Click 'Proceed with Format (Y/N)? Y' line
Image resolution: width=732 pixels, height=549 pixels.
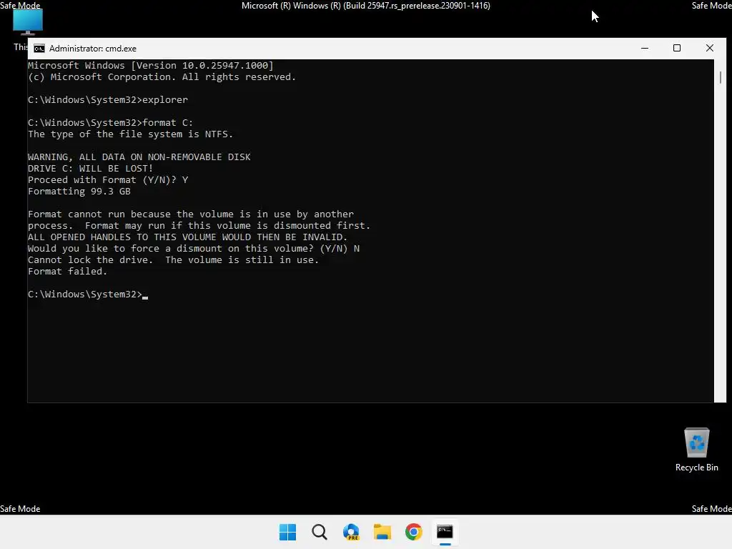pyautogui.click(x=108, y=179)
